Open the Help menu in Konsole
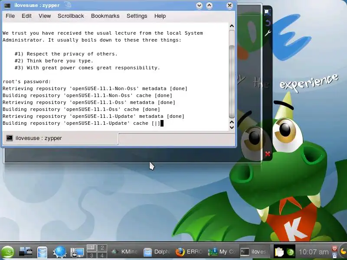The height and width of the screenshot is (260, 347). (x=160, y=16)
